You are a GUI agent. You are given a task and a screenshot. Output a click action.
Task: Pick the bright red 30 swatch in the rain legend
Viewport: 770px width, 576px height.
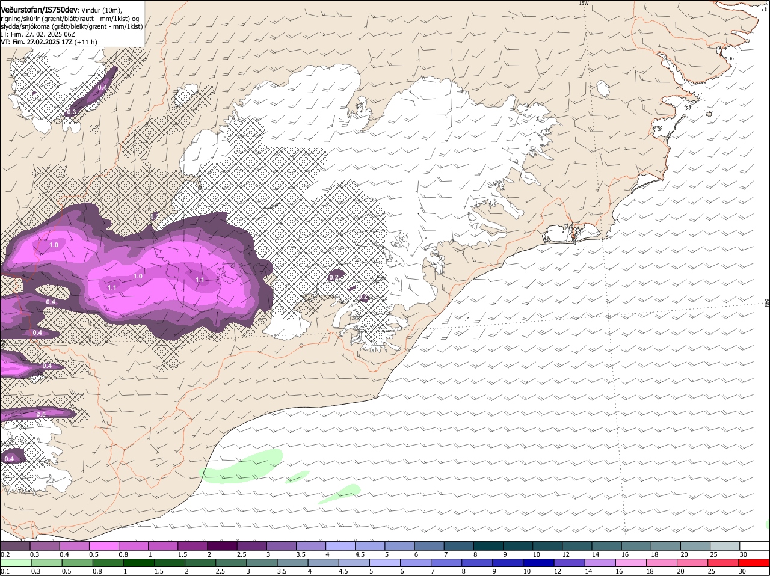754,563
